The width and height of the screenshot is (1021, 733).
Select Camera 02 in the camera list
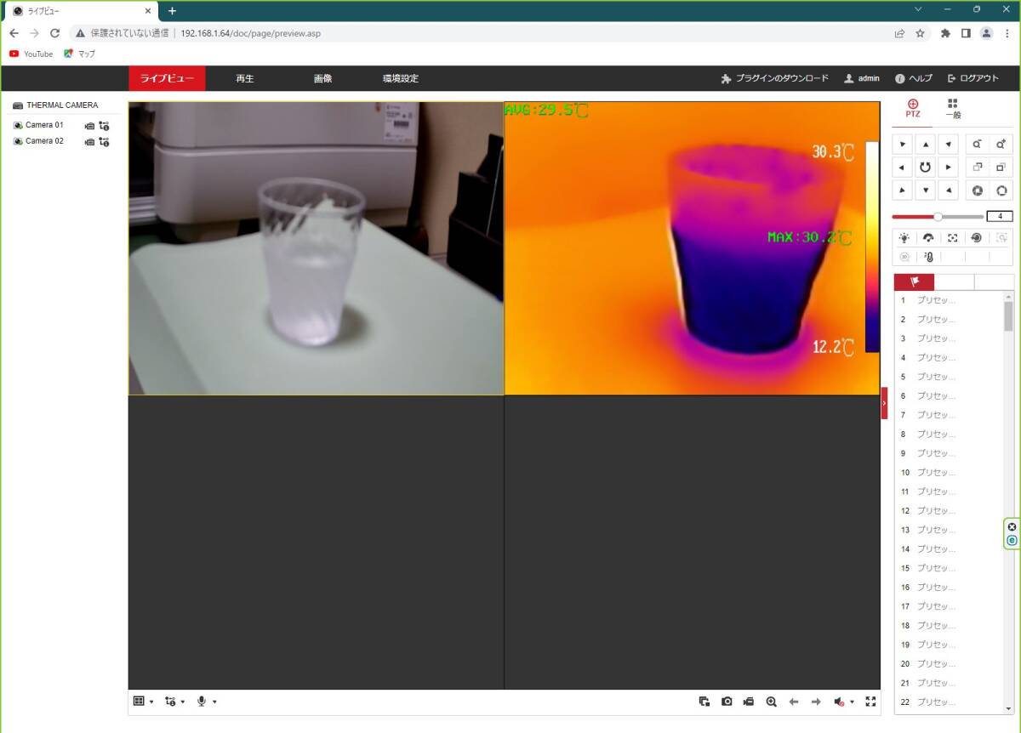(x=44, y=141)
